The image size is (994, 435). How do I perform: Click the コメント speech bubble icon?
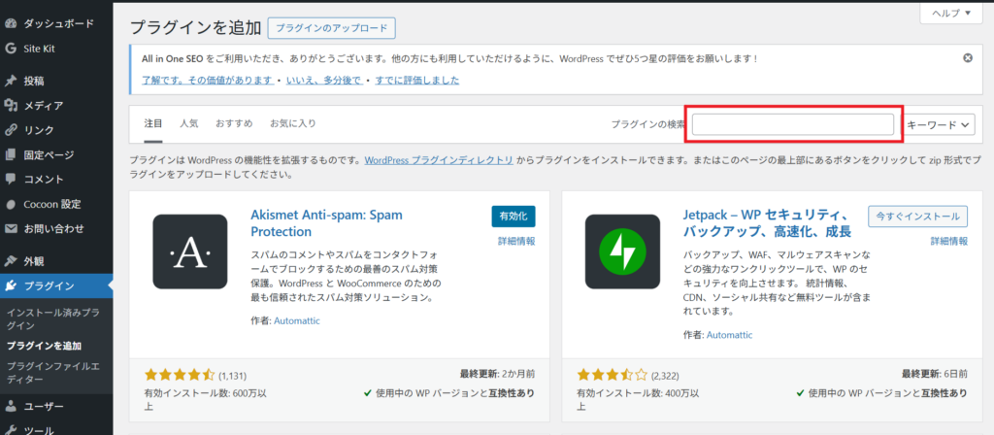click(10, 180)
